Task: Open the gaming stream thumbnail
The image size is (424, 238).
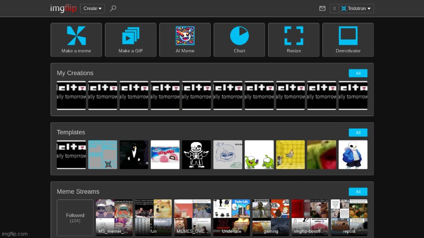Action: [271, 218]
